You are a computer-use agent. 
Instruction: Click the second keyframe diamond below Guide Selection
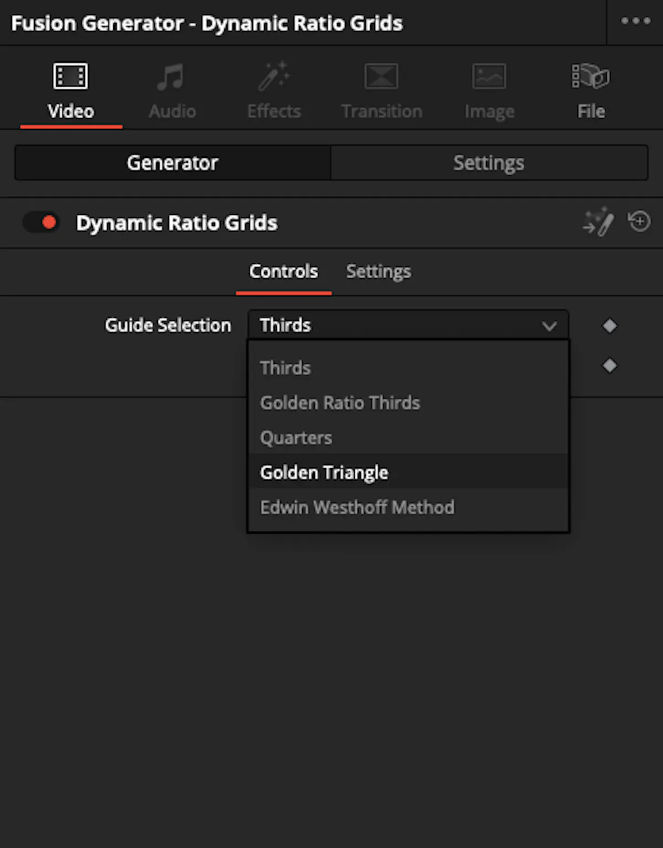click(610, 365)
